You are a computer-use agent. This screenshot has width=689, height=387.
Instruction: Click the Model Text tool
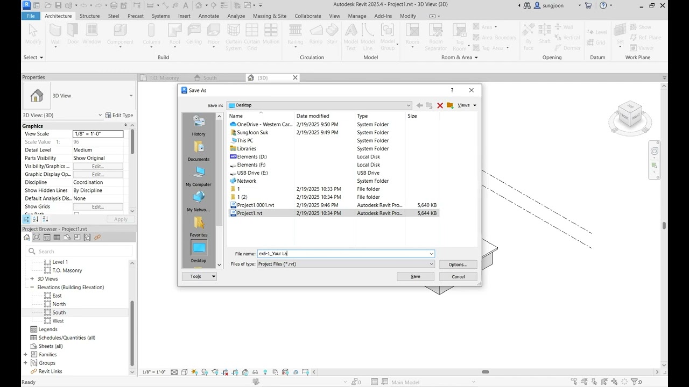tap(351, 37)
